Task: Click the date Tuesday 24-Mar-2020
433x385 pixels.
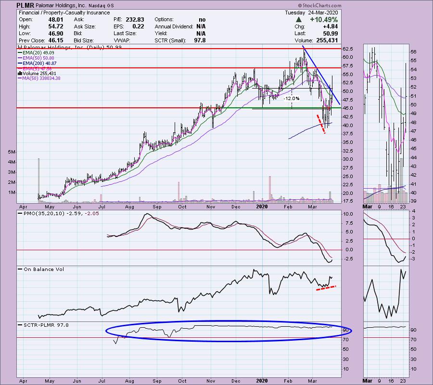Action: pos(311,13)
